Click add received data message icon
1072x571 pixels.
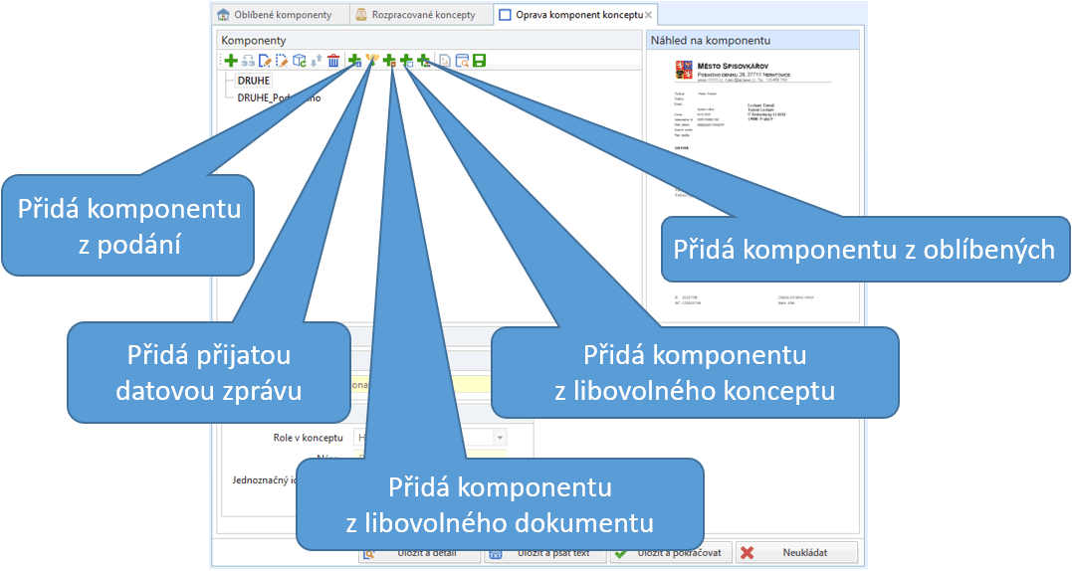coord(371,61)
